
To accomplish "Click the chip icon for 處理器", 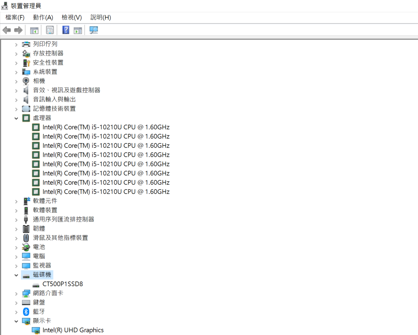I will pyautogui.click(x=26, y=118).
